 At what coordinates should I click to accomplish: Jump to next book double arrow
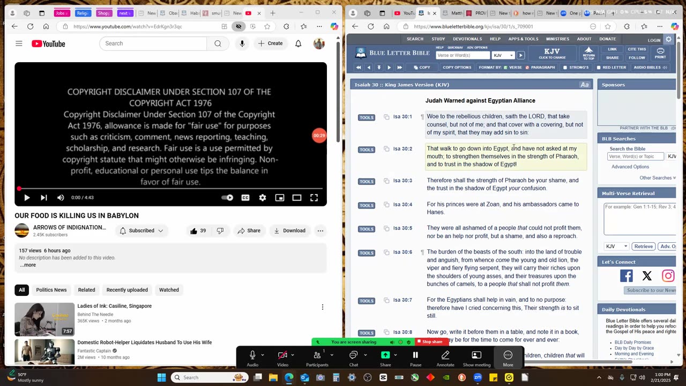click(x=399, y=68)
